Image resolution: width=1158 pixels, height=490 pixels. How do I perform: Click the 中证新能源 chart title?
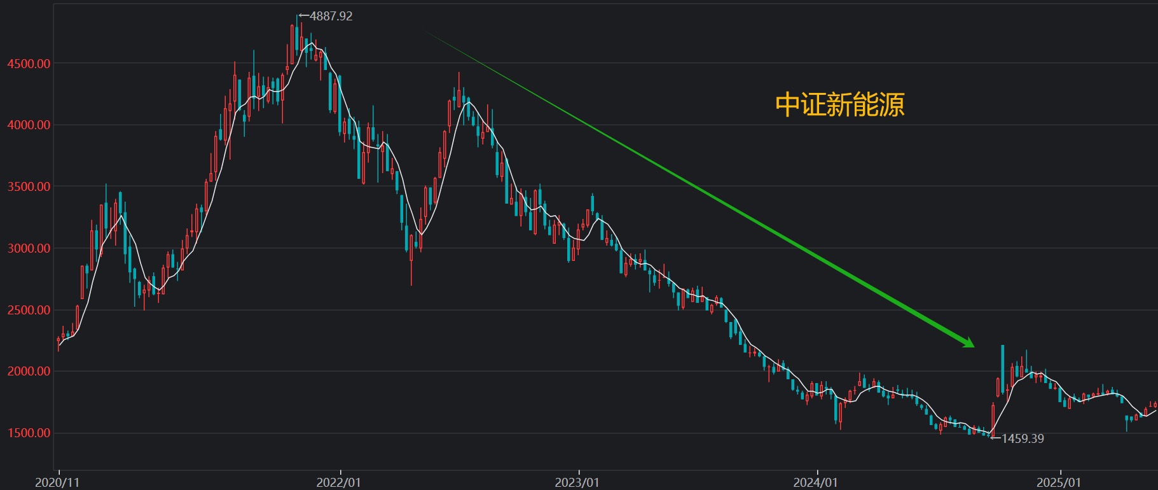click(840, 105)
